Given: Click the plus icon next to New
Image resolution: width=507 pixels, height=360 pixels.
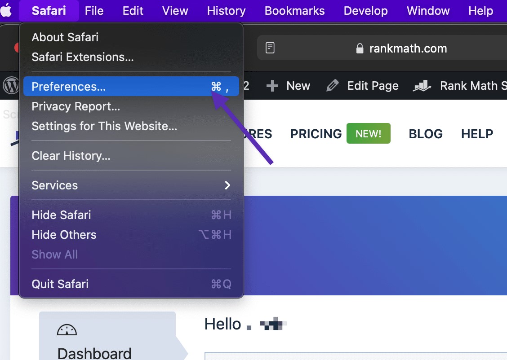Looking at the screenshot, I should coord(272,86).
